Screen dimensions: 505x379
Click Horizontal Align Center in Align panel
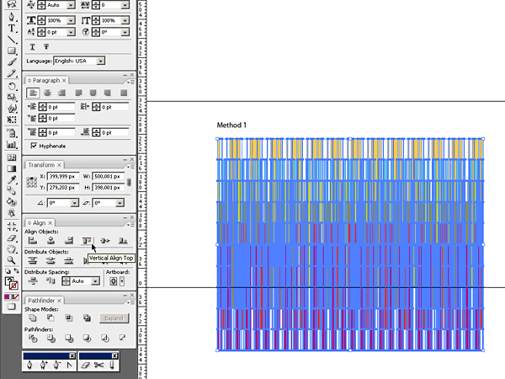click(x=50, y=240)
